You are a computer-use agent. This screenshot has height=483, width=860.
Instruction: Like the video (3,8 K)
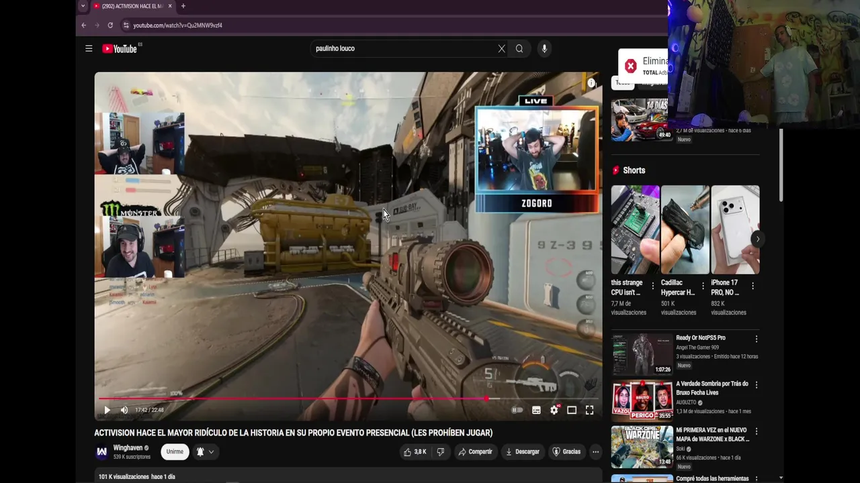[415, 452]
